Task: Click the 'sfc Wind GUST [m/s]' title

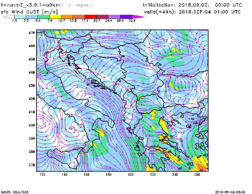Action: (29, 12)
